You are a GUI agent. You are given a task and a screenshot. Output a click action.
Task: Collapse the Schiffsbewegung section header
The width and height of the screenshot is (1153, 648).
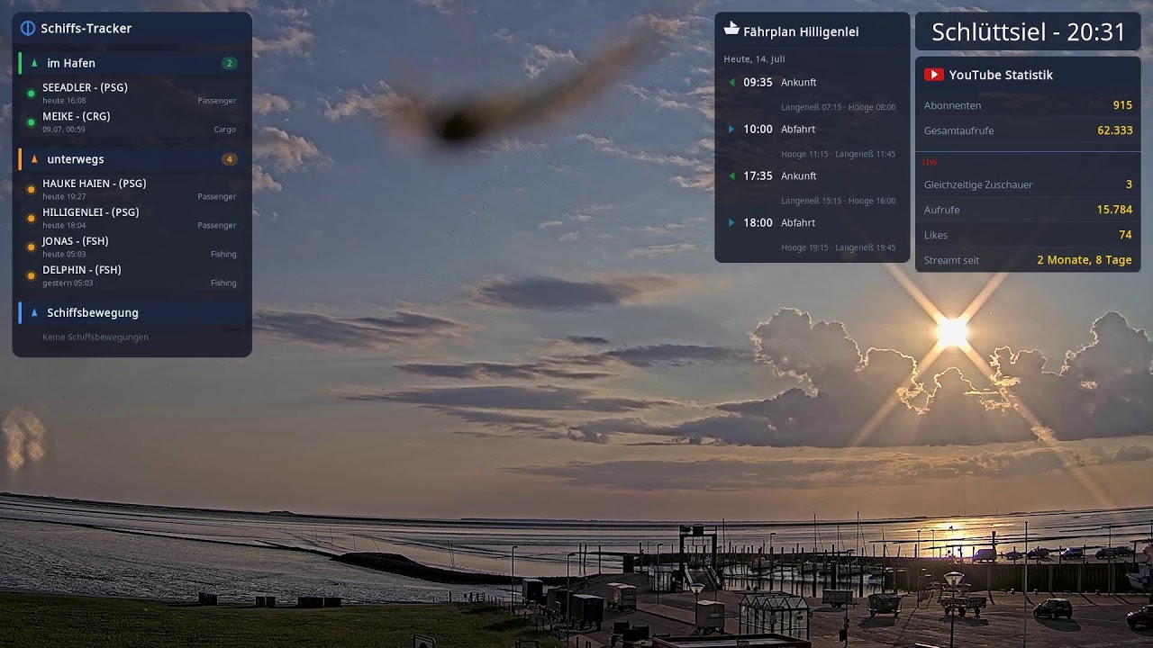[132, 312]
